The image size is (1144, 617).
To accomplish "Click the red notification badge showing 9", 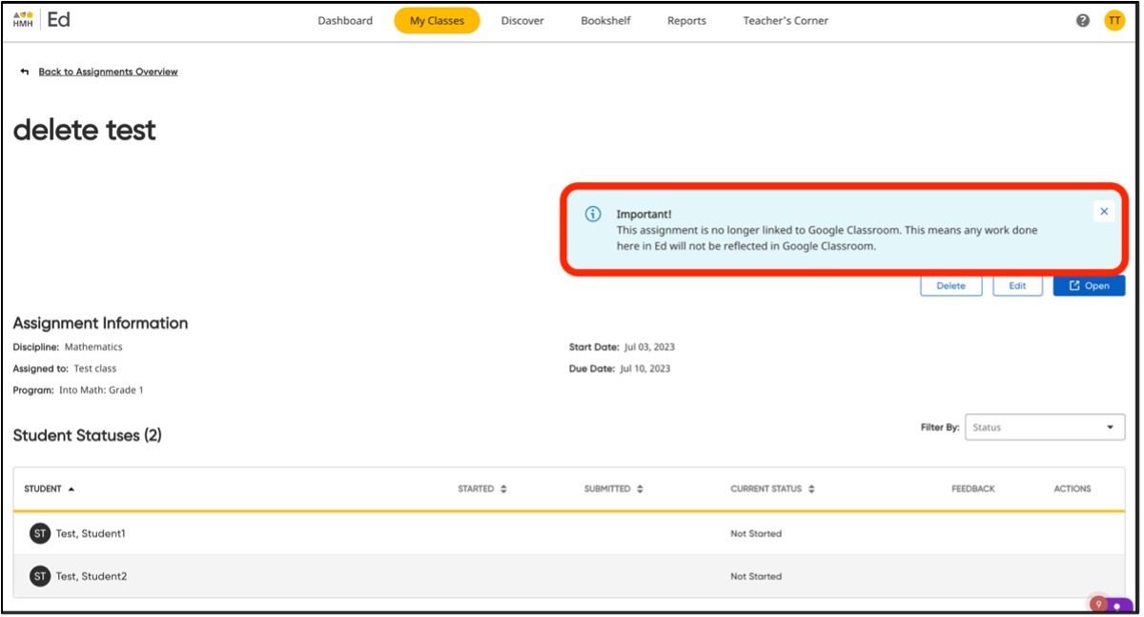I will [x=1098, y=605].
